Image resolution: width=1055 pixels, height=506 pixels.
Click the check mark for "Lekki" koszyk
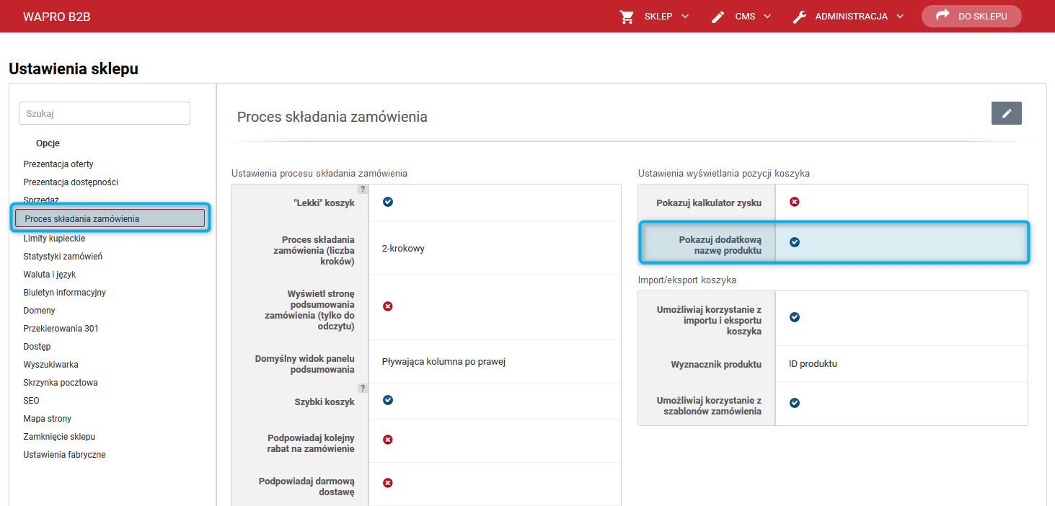coord(388,202)
